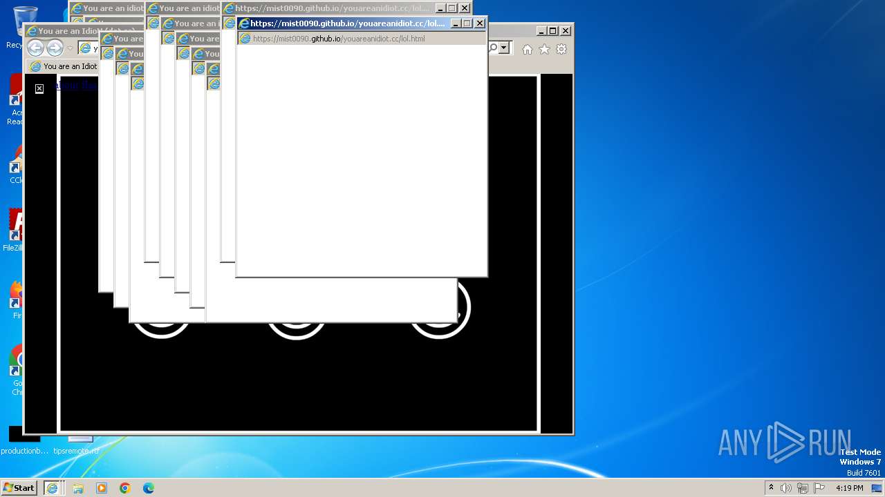
Task: Go forward in the main Internet Explorer window
Action: [55, 48]
